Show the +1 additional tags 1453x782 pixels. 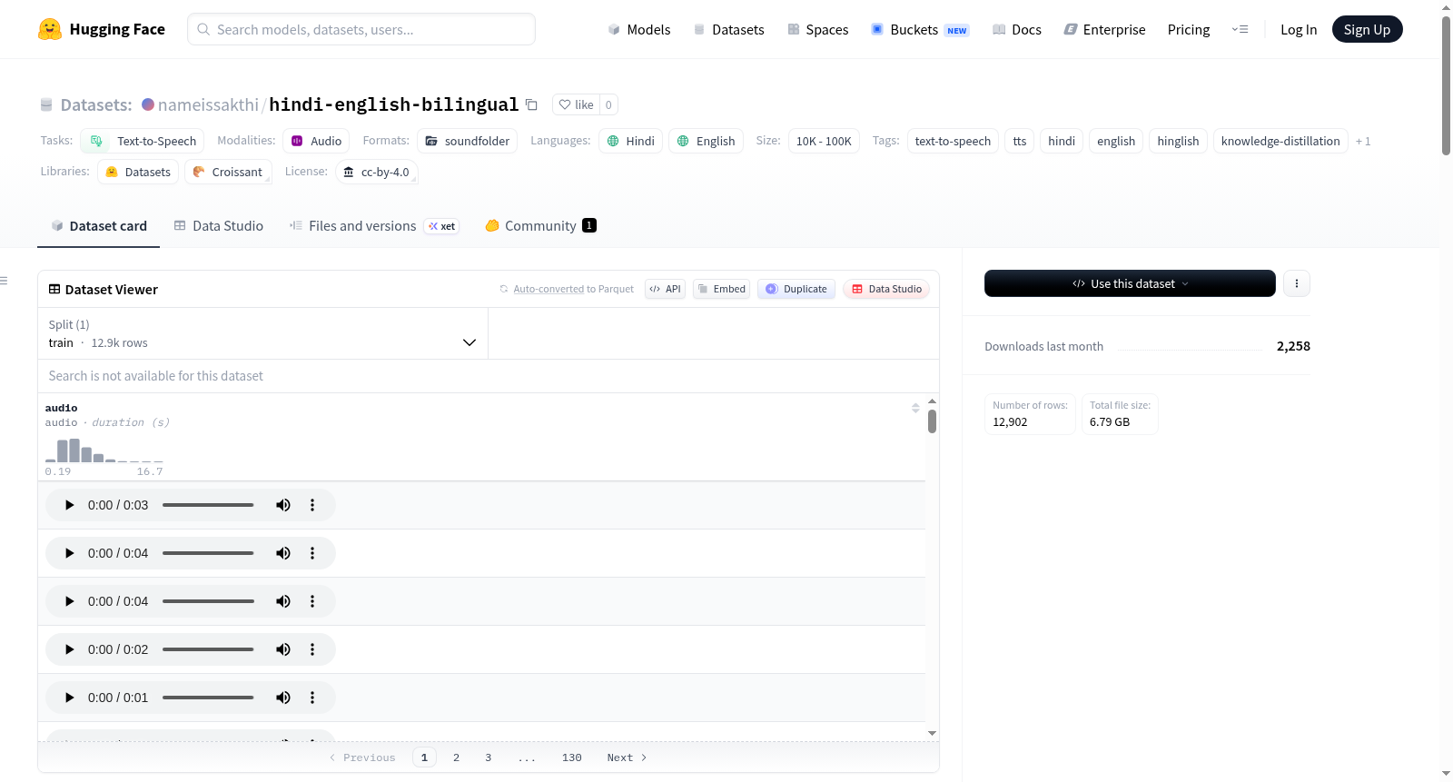coord(1363,141)
